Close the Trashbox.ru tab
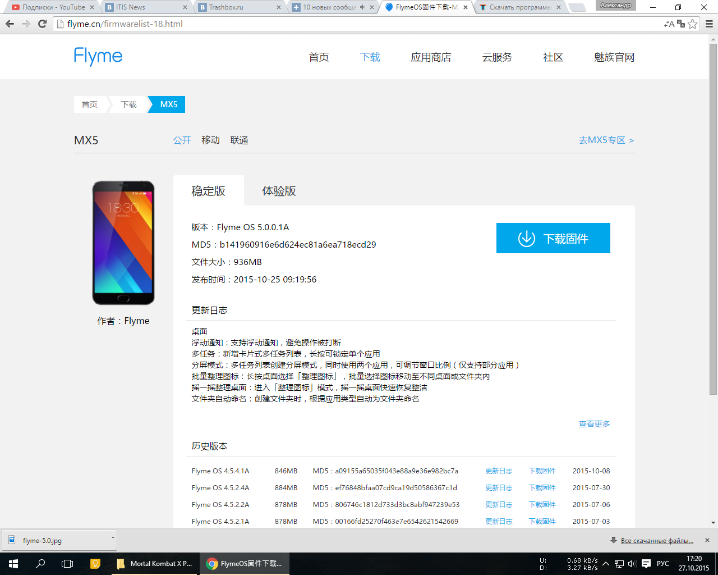The image size is (718, 575). click(x=279, y=7)
